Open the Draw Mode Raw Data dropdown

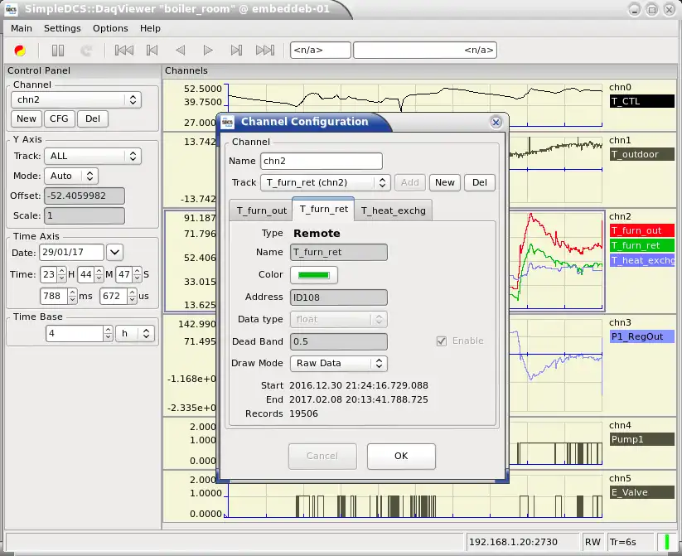coord(338,363)
